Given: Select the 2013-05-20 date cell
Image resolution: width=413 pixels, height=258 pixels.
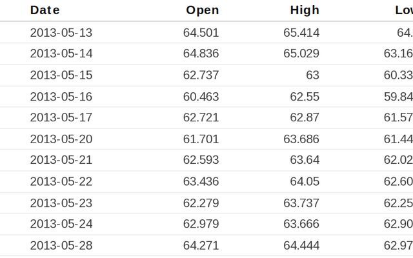Looking at the screenshot, I should (61, 139).
